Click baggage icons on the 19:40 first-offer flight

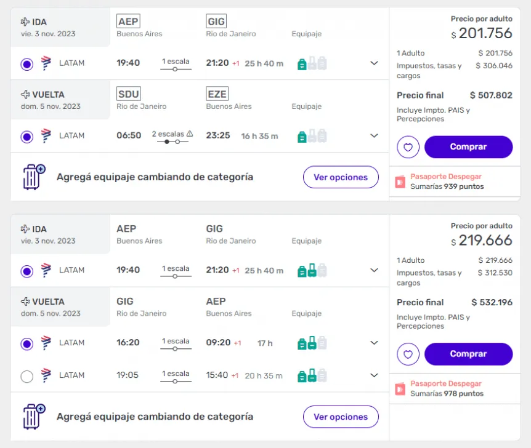click(312, 63)
